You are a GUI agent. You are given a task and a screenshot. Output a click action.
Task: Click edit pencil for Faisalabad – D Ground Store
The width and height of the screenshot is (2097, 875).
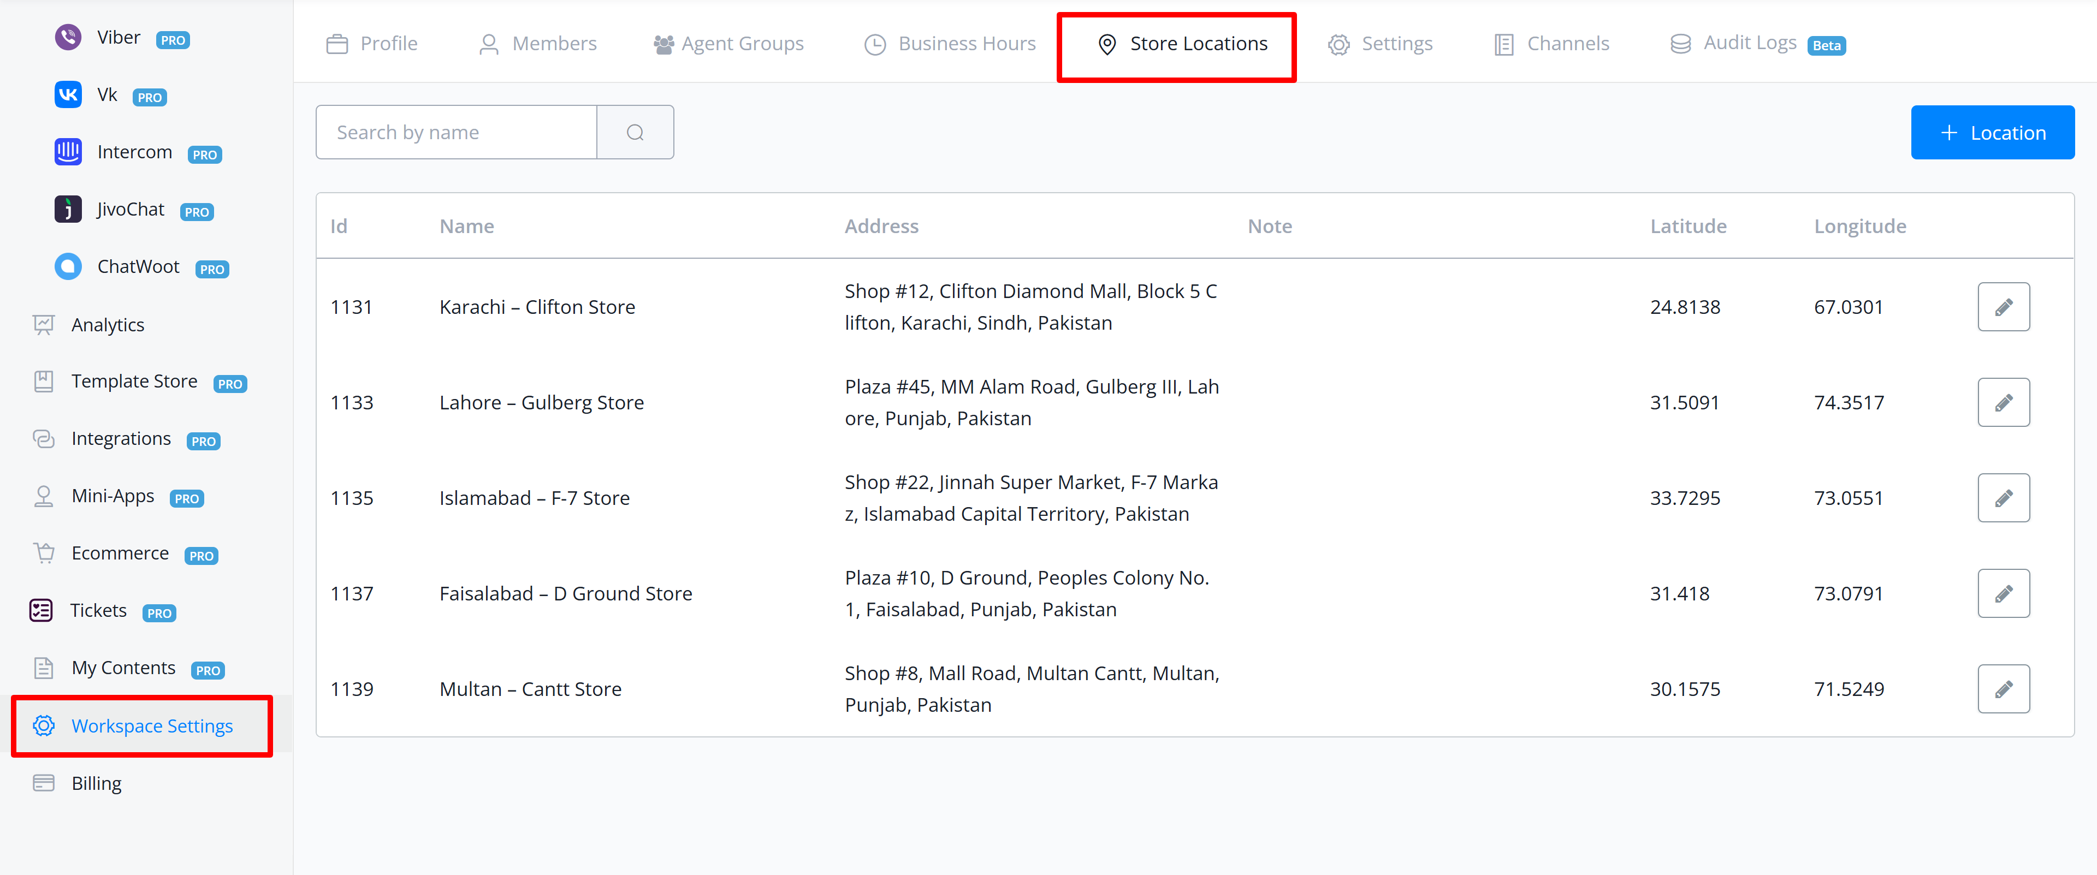tap(2003, 593)
